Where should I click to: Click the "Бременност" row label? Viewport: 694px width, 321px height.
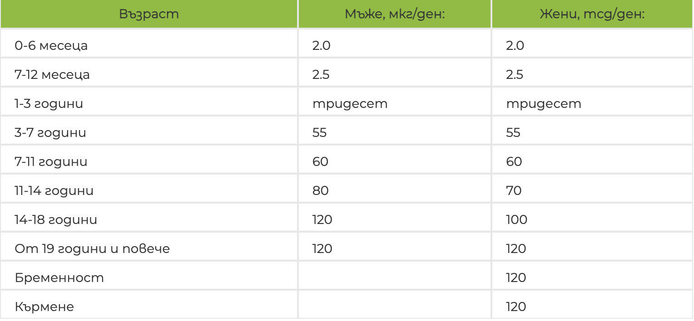[x=59, y=278]
